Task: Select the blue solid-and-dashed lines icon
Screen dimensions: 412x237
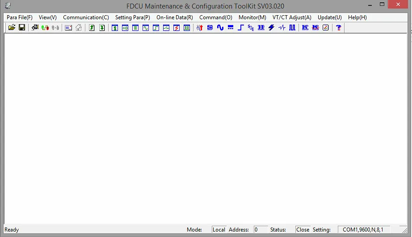Action: [x=231, y=27]
